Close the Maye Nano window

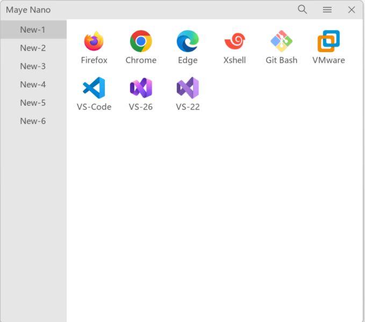click(352, 10)
